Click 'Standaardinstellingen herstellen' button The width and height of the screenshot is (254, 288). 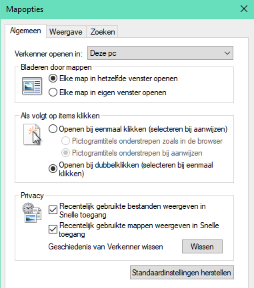click(x=182, y=273)
